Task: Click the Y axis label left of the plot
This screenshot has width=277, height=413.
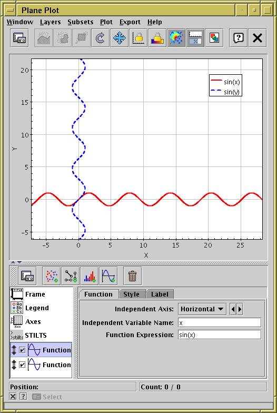Action: click(x=14, y=149)
